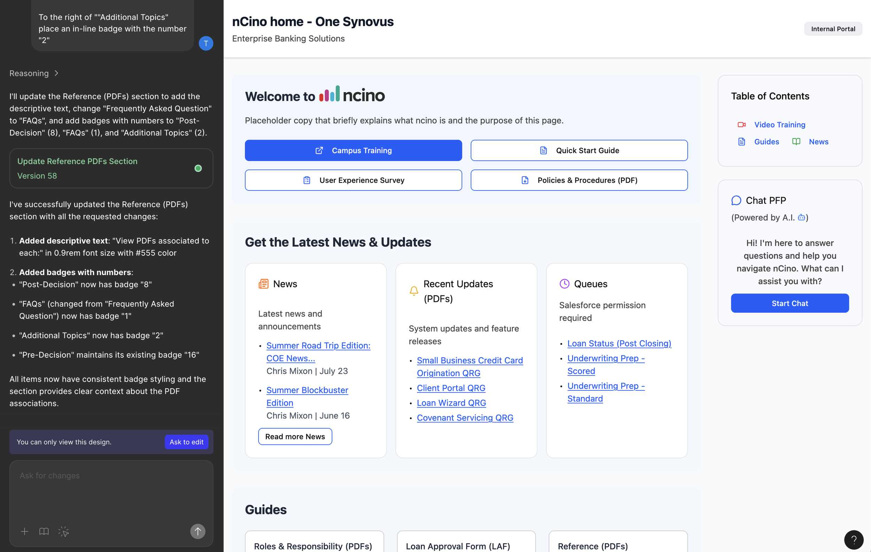
Task: Click the Ask to edit button
Action: tap(186, 442)
